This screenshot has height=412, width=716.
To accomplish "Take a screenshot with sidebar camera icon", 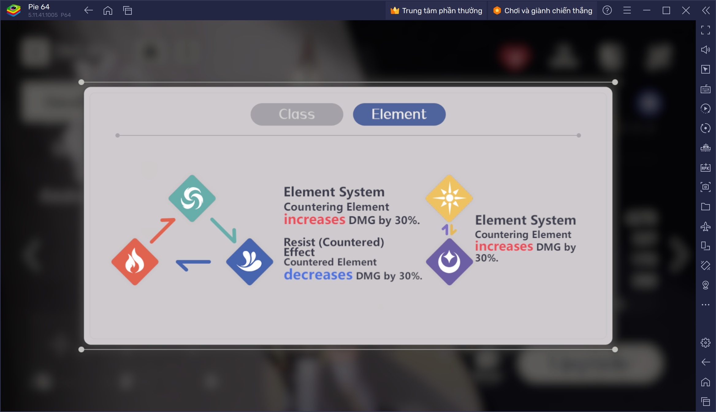I will [706, 187].
